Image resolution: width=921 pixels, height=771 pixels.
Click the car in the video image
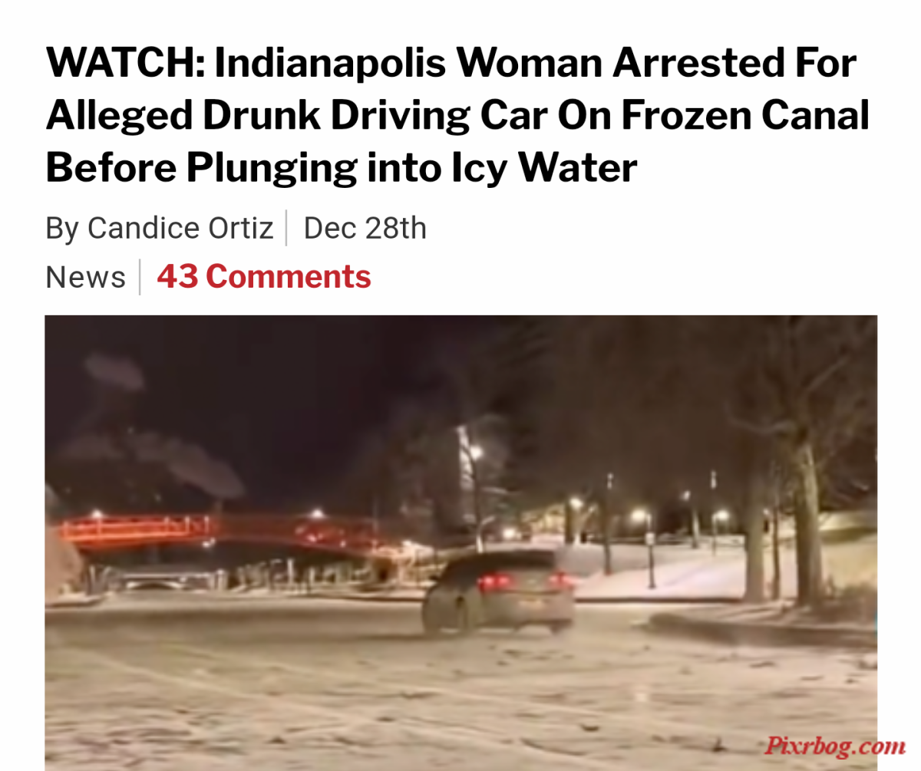(498, 590)
